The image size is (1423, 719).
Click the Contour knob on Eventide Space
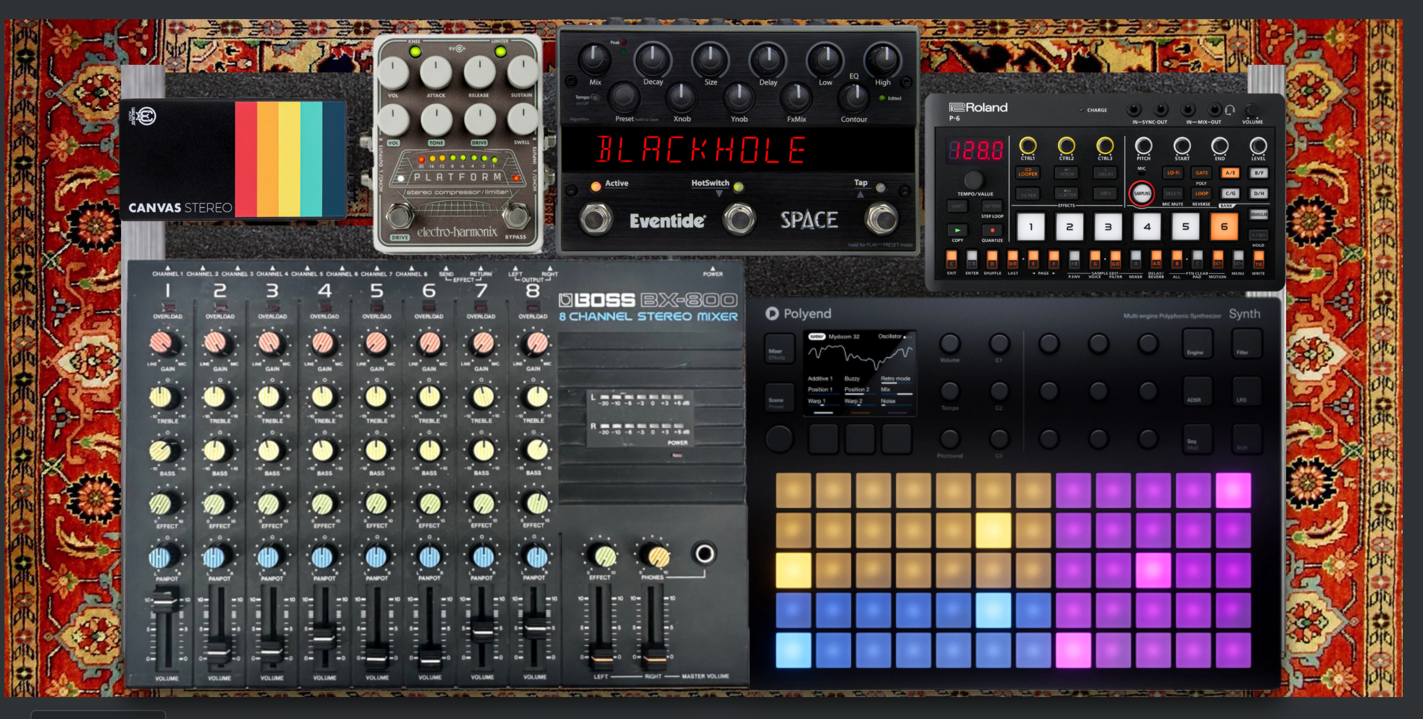[x=854, y=97]
